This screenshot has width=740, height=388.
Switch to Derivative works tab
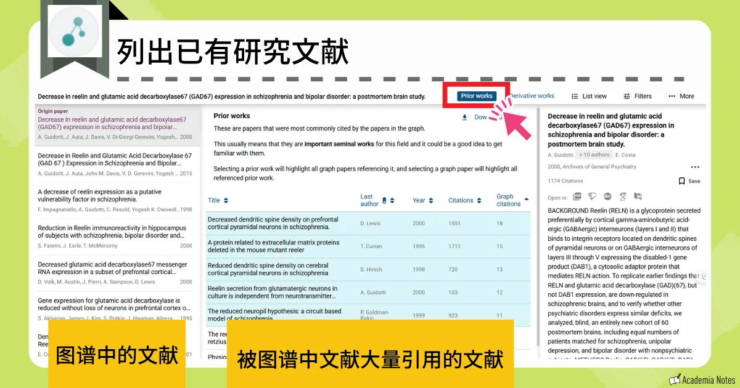click(x=532, y=96)
